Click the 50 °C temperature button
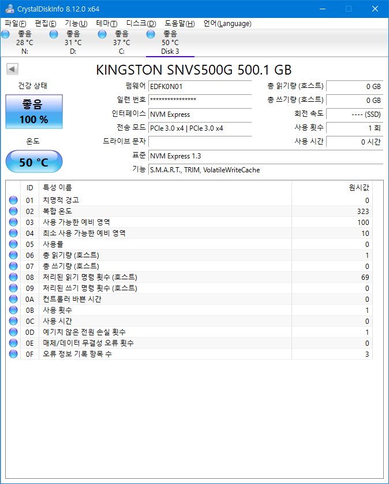This screenshot has width=389, height=484. coord(34,161)
